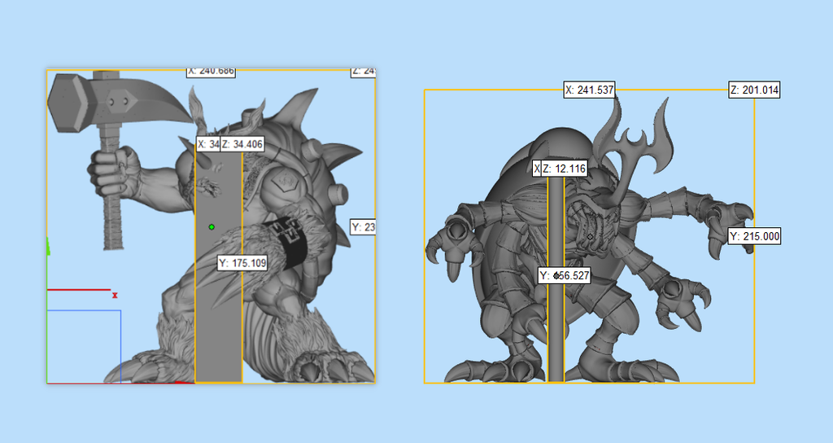Image resolution: width=833 pixels, height=443 pixels.
Task: Click the green center point marker
Action: pyautogui.click(x=212, y=226)
